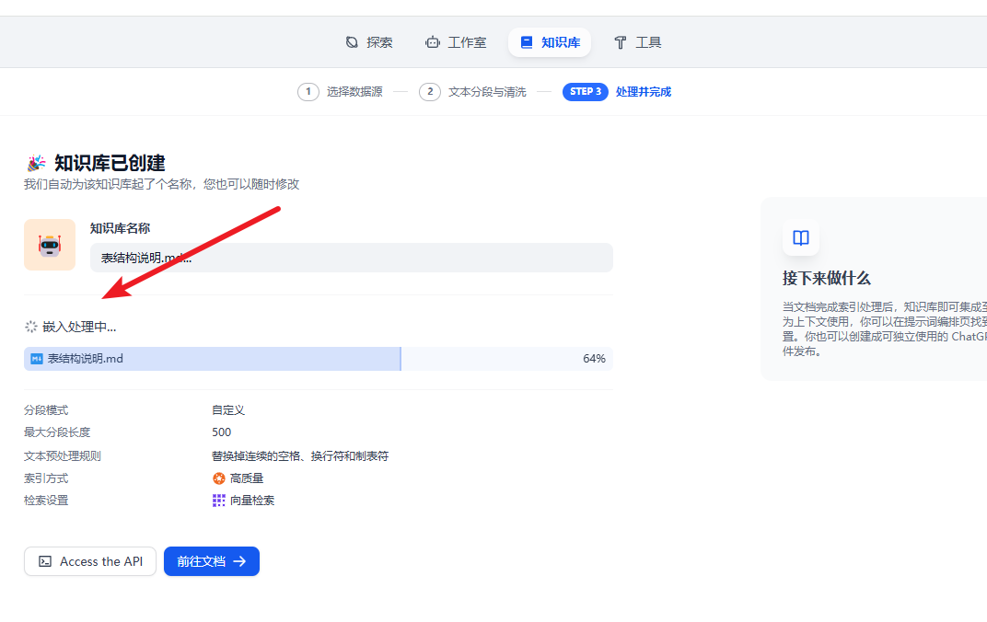Image resolution: width=987 pixels, height=622 pixels.
Task: Click the orange 高质量 index method icon
Action: pyautogui.click(x=219, y=478)
